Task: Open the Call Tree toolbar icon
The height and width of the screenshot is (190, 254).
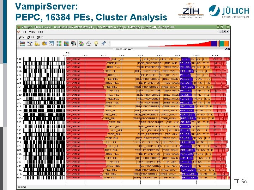Action: (74, 44)
